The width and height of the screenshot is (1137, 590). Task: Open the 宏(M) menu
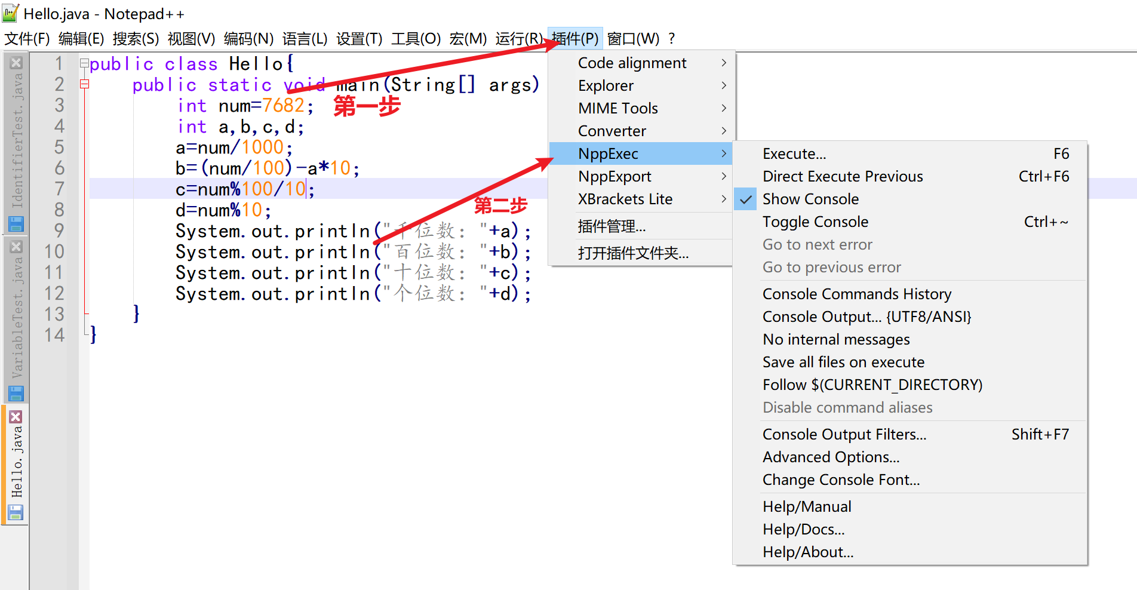click(x=468, y=39)
